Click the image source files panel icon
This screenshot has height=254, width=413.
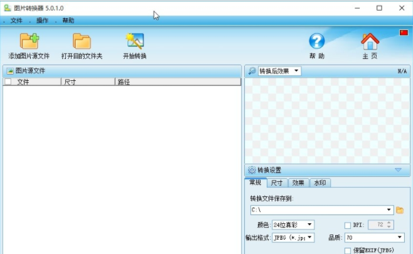pos(10,71)
